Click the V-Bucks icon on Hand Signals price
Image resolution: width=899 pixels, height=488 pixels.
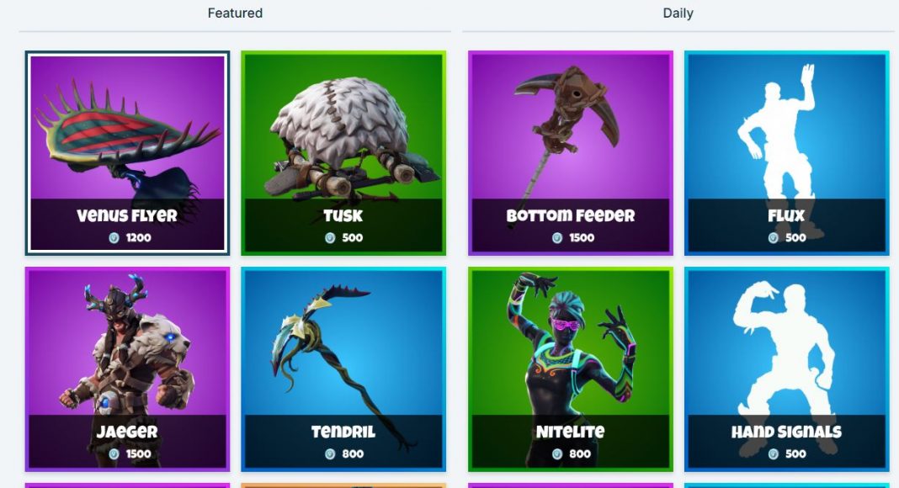773,454
